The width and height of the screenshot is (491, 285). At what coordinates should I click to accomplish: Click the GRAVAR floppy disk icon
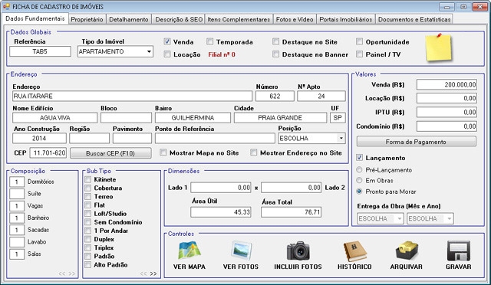459,251
